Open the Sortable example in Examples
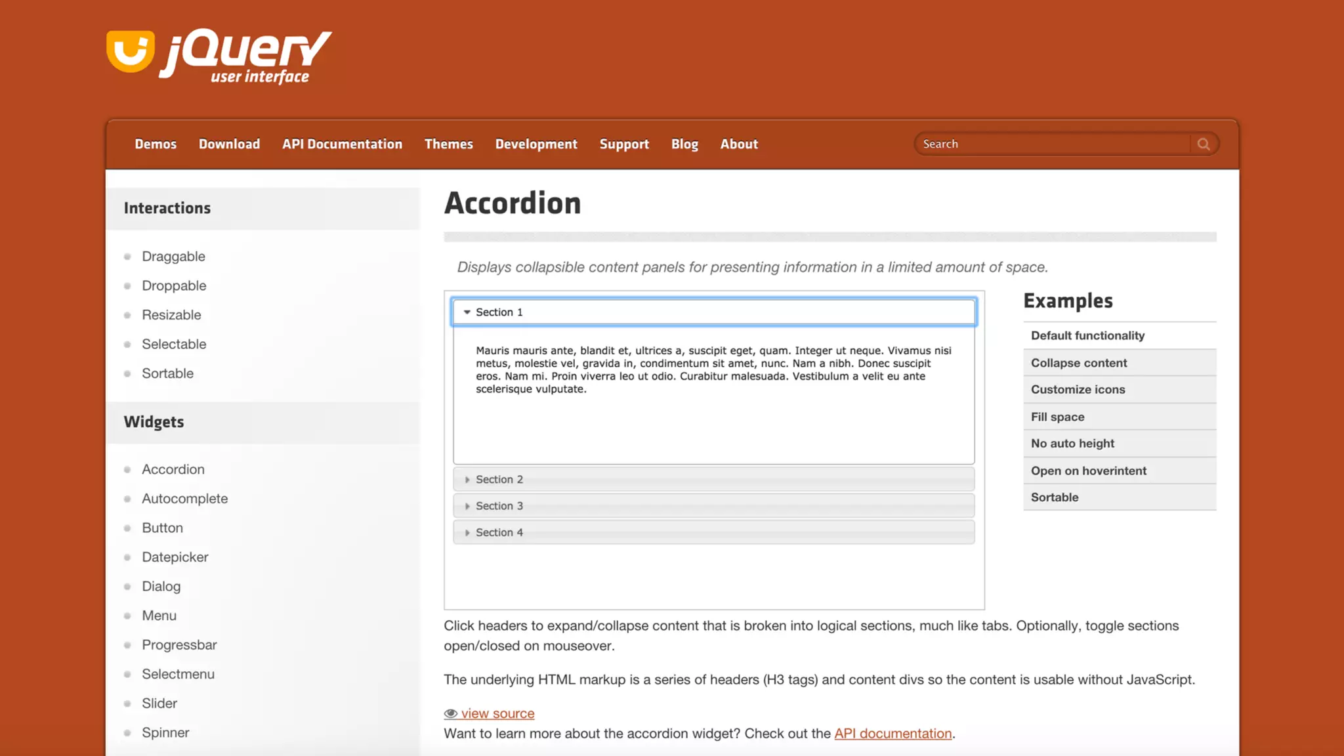The width and height of the screenshot is (1344, 756). click(x=1054, y=497)
